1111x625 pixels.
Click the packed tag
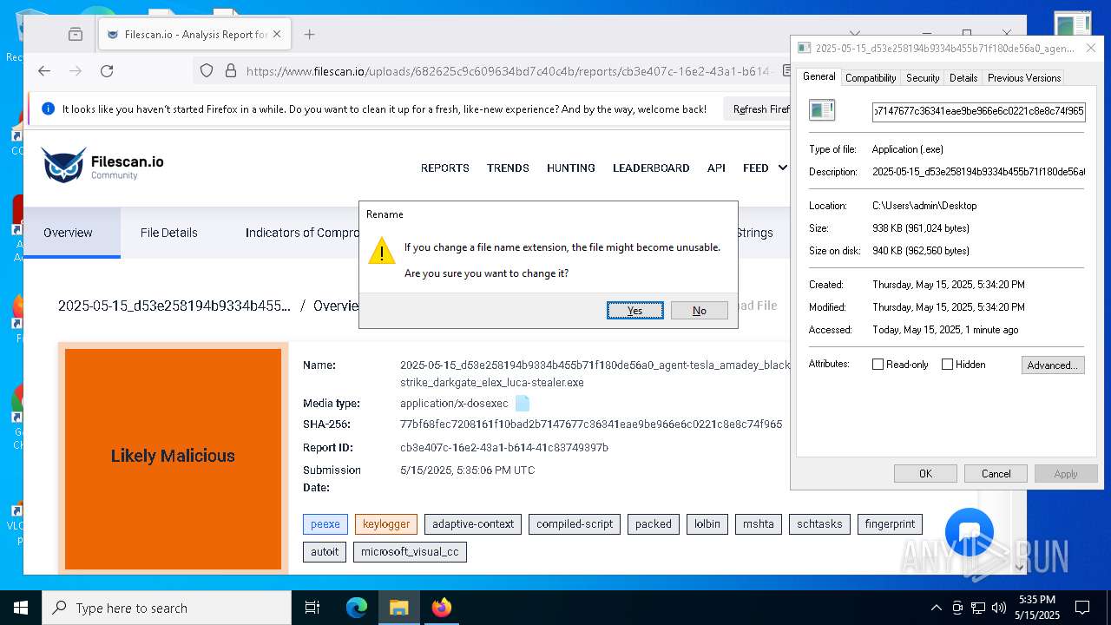point(654,524)
